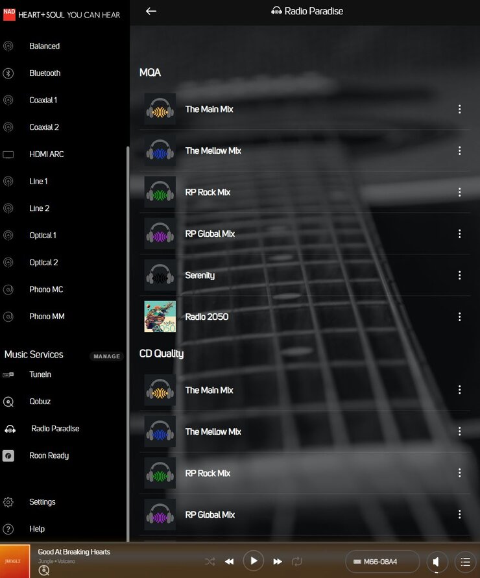Click the MQA RP Rock Mix green headphones thumbnail
Image resolution: width=480 pixels, height=578 pixels.
[x=160, y=192]
